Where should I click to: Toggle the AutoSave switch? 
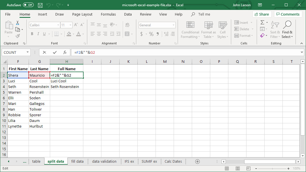coord(28,5)
